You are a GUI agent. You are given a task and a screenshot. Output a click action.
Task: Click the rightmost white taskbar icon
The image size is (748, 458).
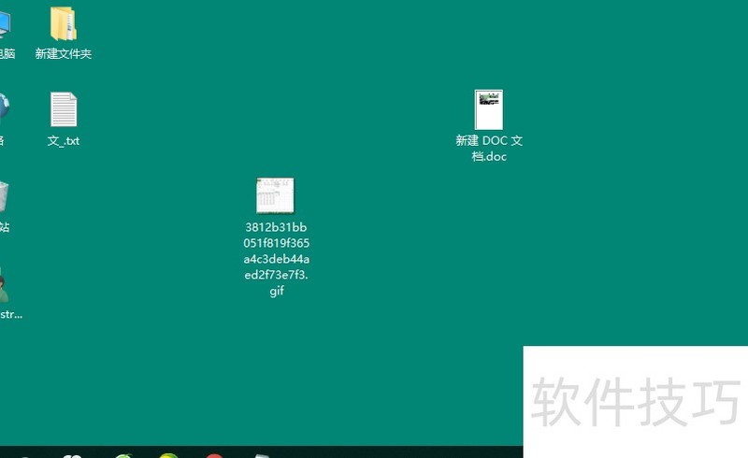pyautogui.click(x=262, y=455)
